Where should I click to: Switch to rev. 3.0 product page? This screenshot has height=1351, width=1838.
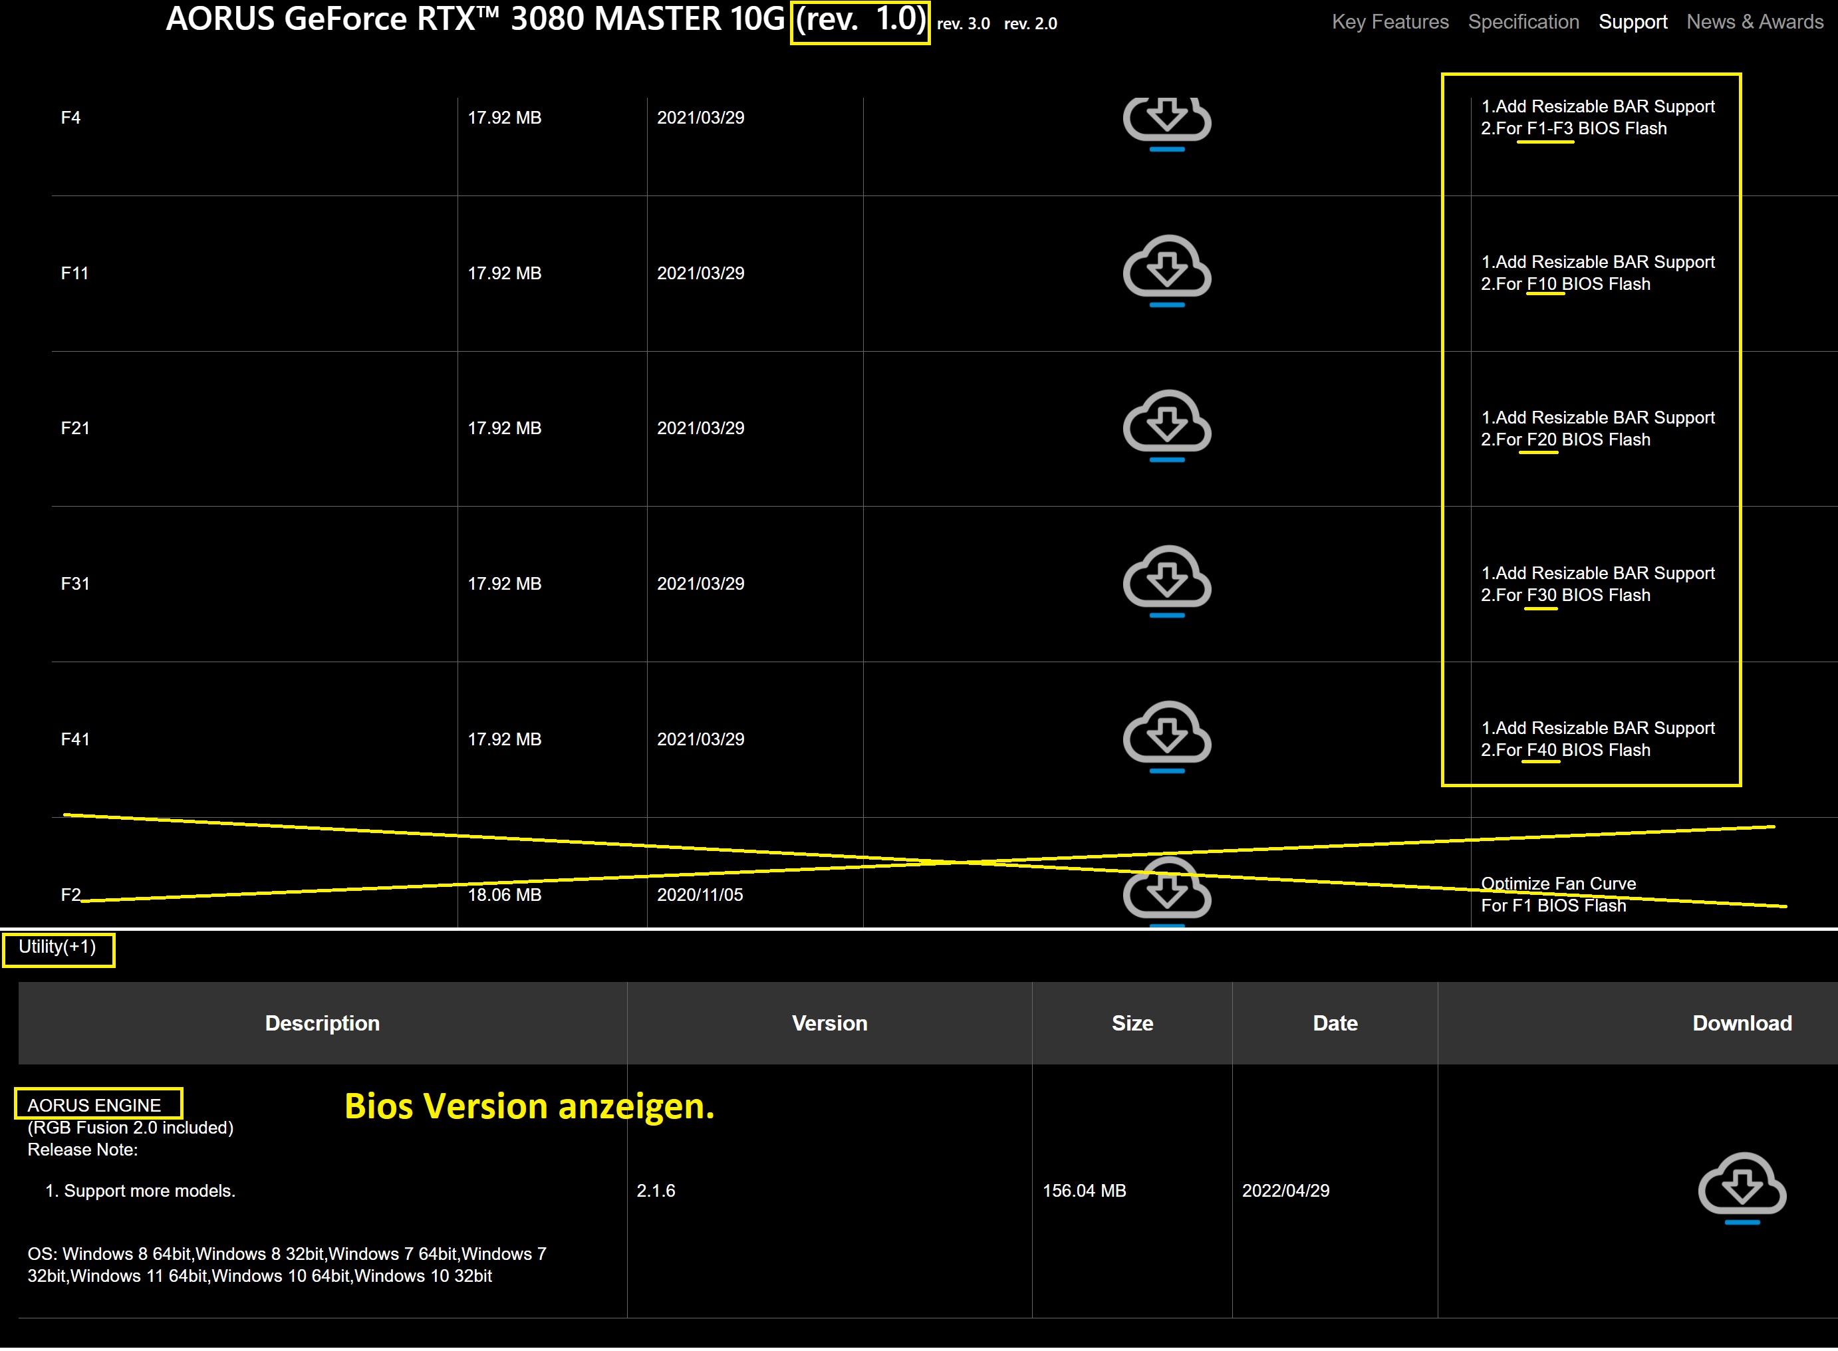tap(963, 24)
